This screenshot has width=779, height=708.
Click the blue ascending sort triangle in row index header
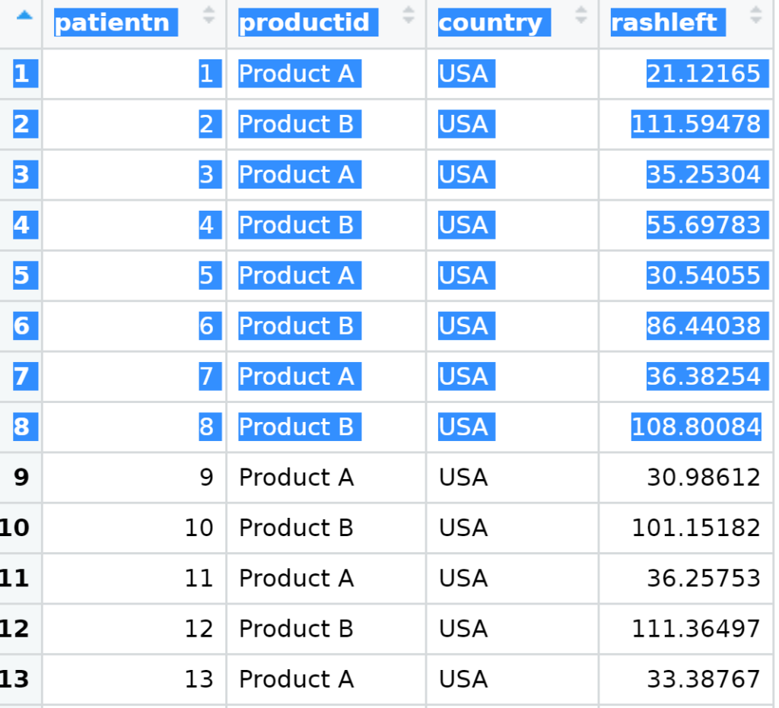tap(24, 15)
